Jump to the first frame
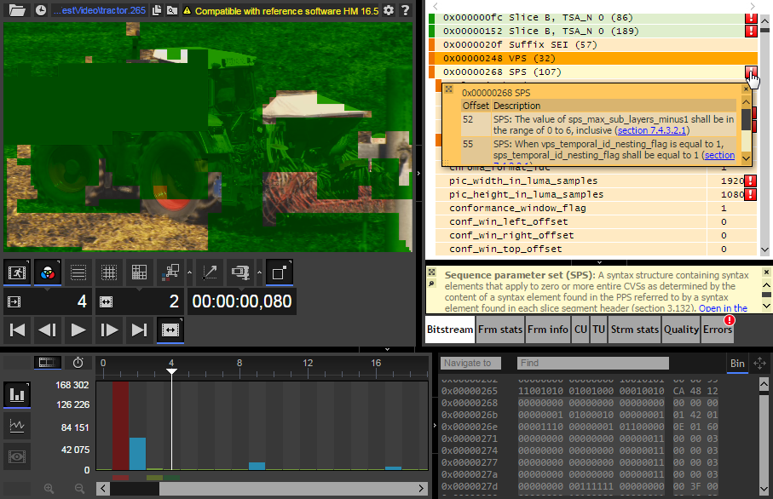 (17, 330)
